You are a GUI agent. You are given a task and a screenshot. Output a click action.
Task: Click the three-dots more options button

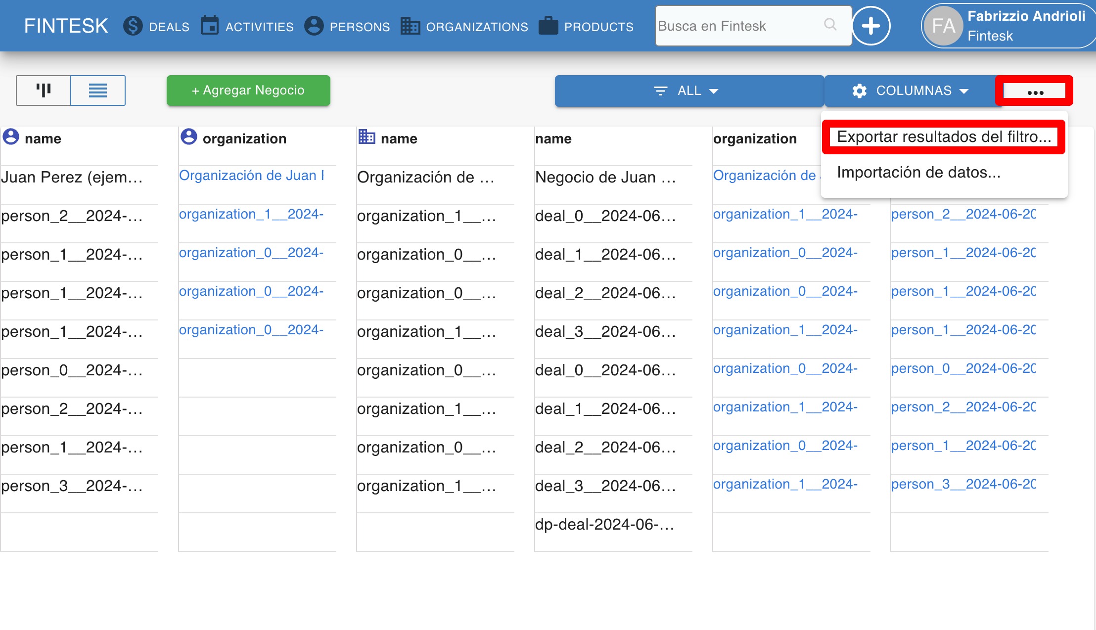tap(1035, 91)
